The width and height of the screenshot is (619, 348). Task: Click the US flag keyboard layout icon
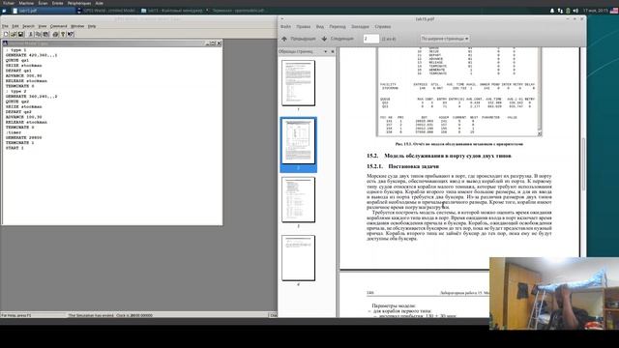pos(614,11)
